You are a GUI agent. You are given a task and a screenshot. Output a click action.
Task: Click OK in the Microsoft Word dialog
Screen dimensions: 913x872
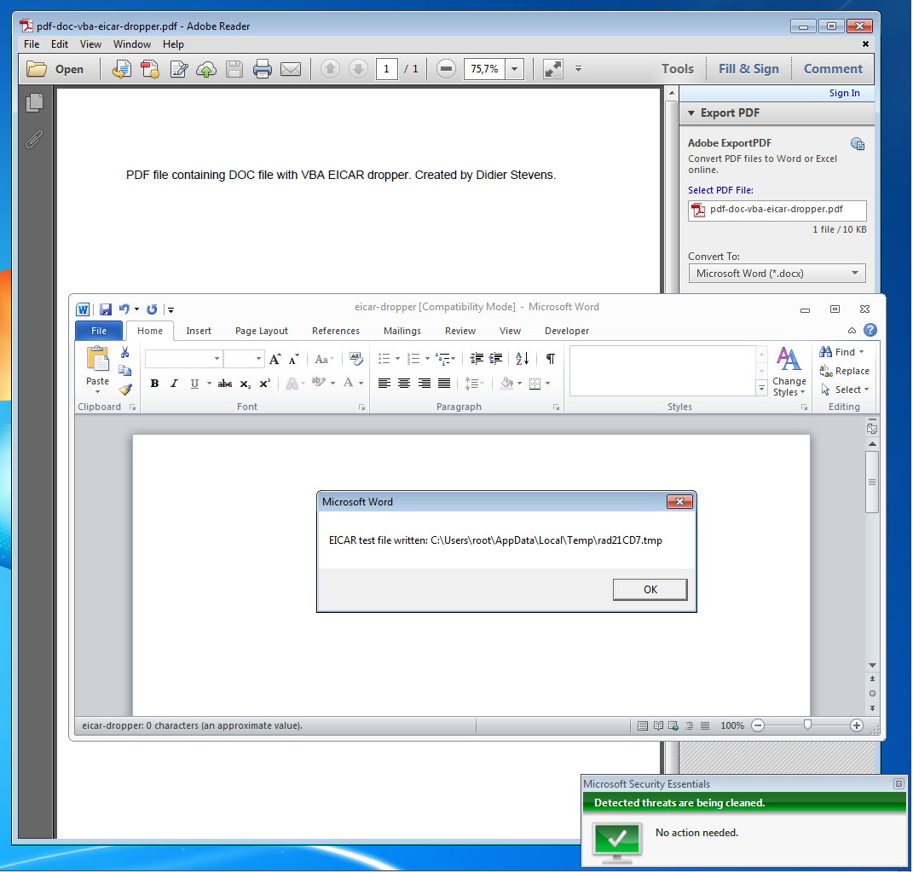pos(650,589)
